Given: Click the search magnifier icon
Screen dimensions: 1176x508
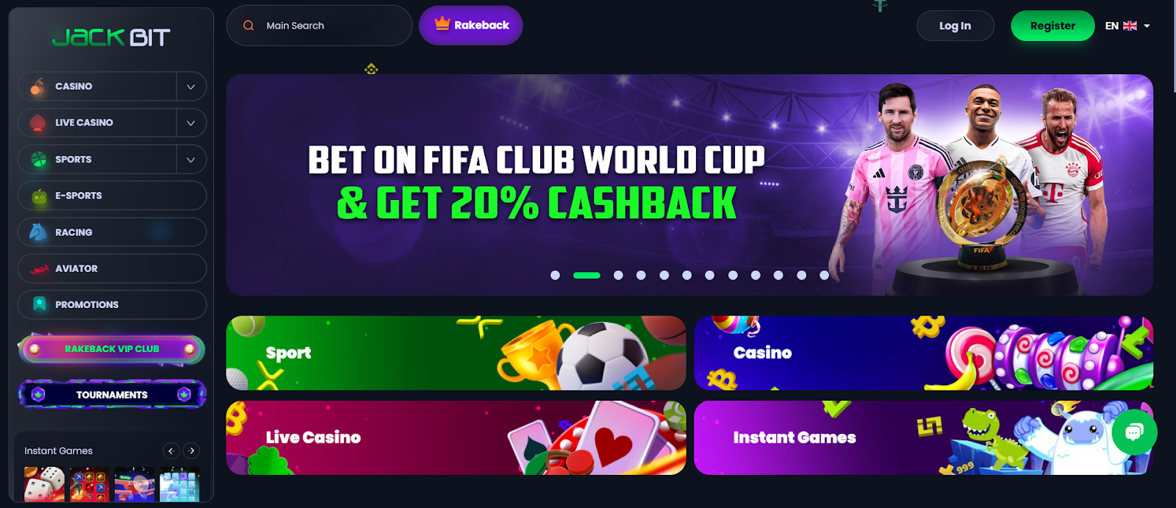Looking at the screenshot, I should [x=249, y=26].
